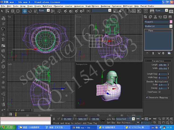The width and height of the screenshot is (174, 130).
Task: Activate the Select and Rotate tool
Action: point(30,11)
